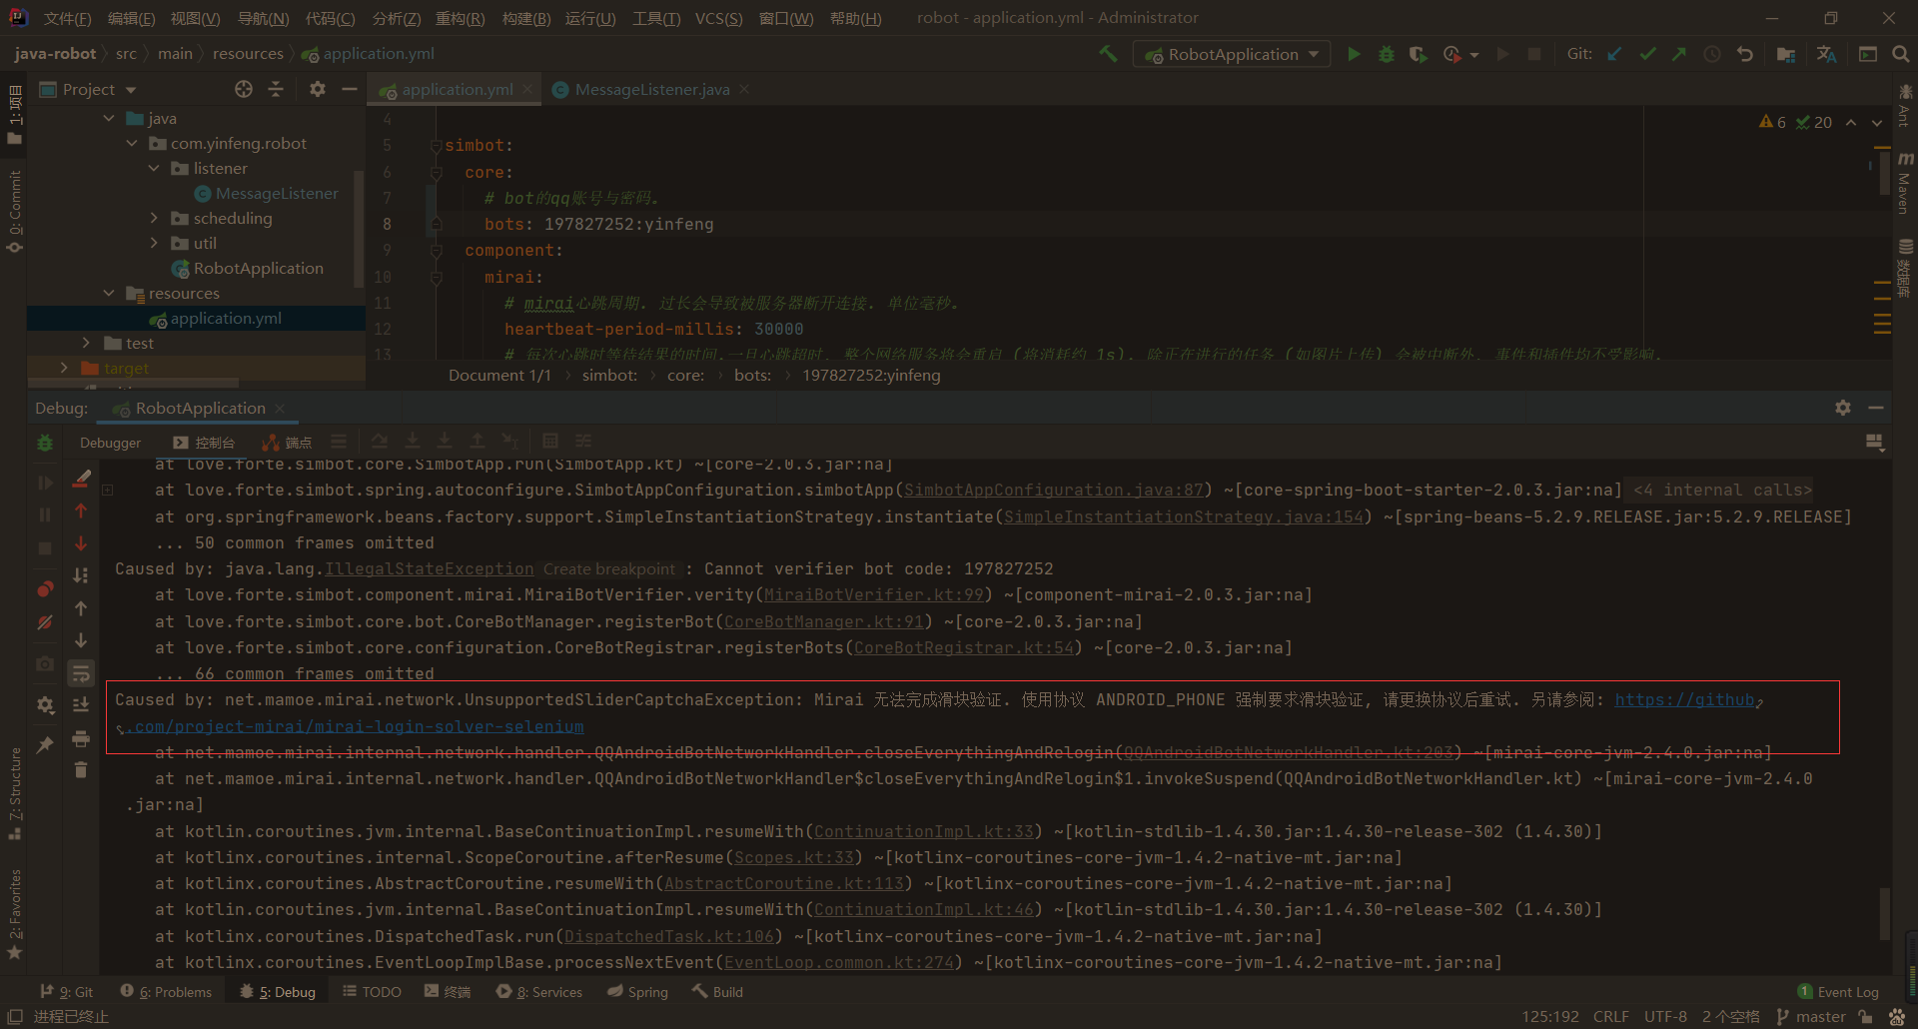Switch to Debugger tab
1918x1029 pixels.
pyautogui.click(x=110, y=443)
